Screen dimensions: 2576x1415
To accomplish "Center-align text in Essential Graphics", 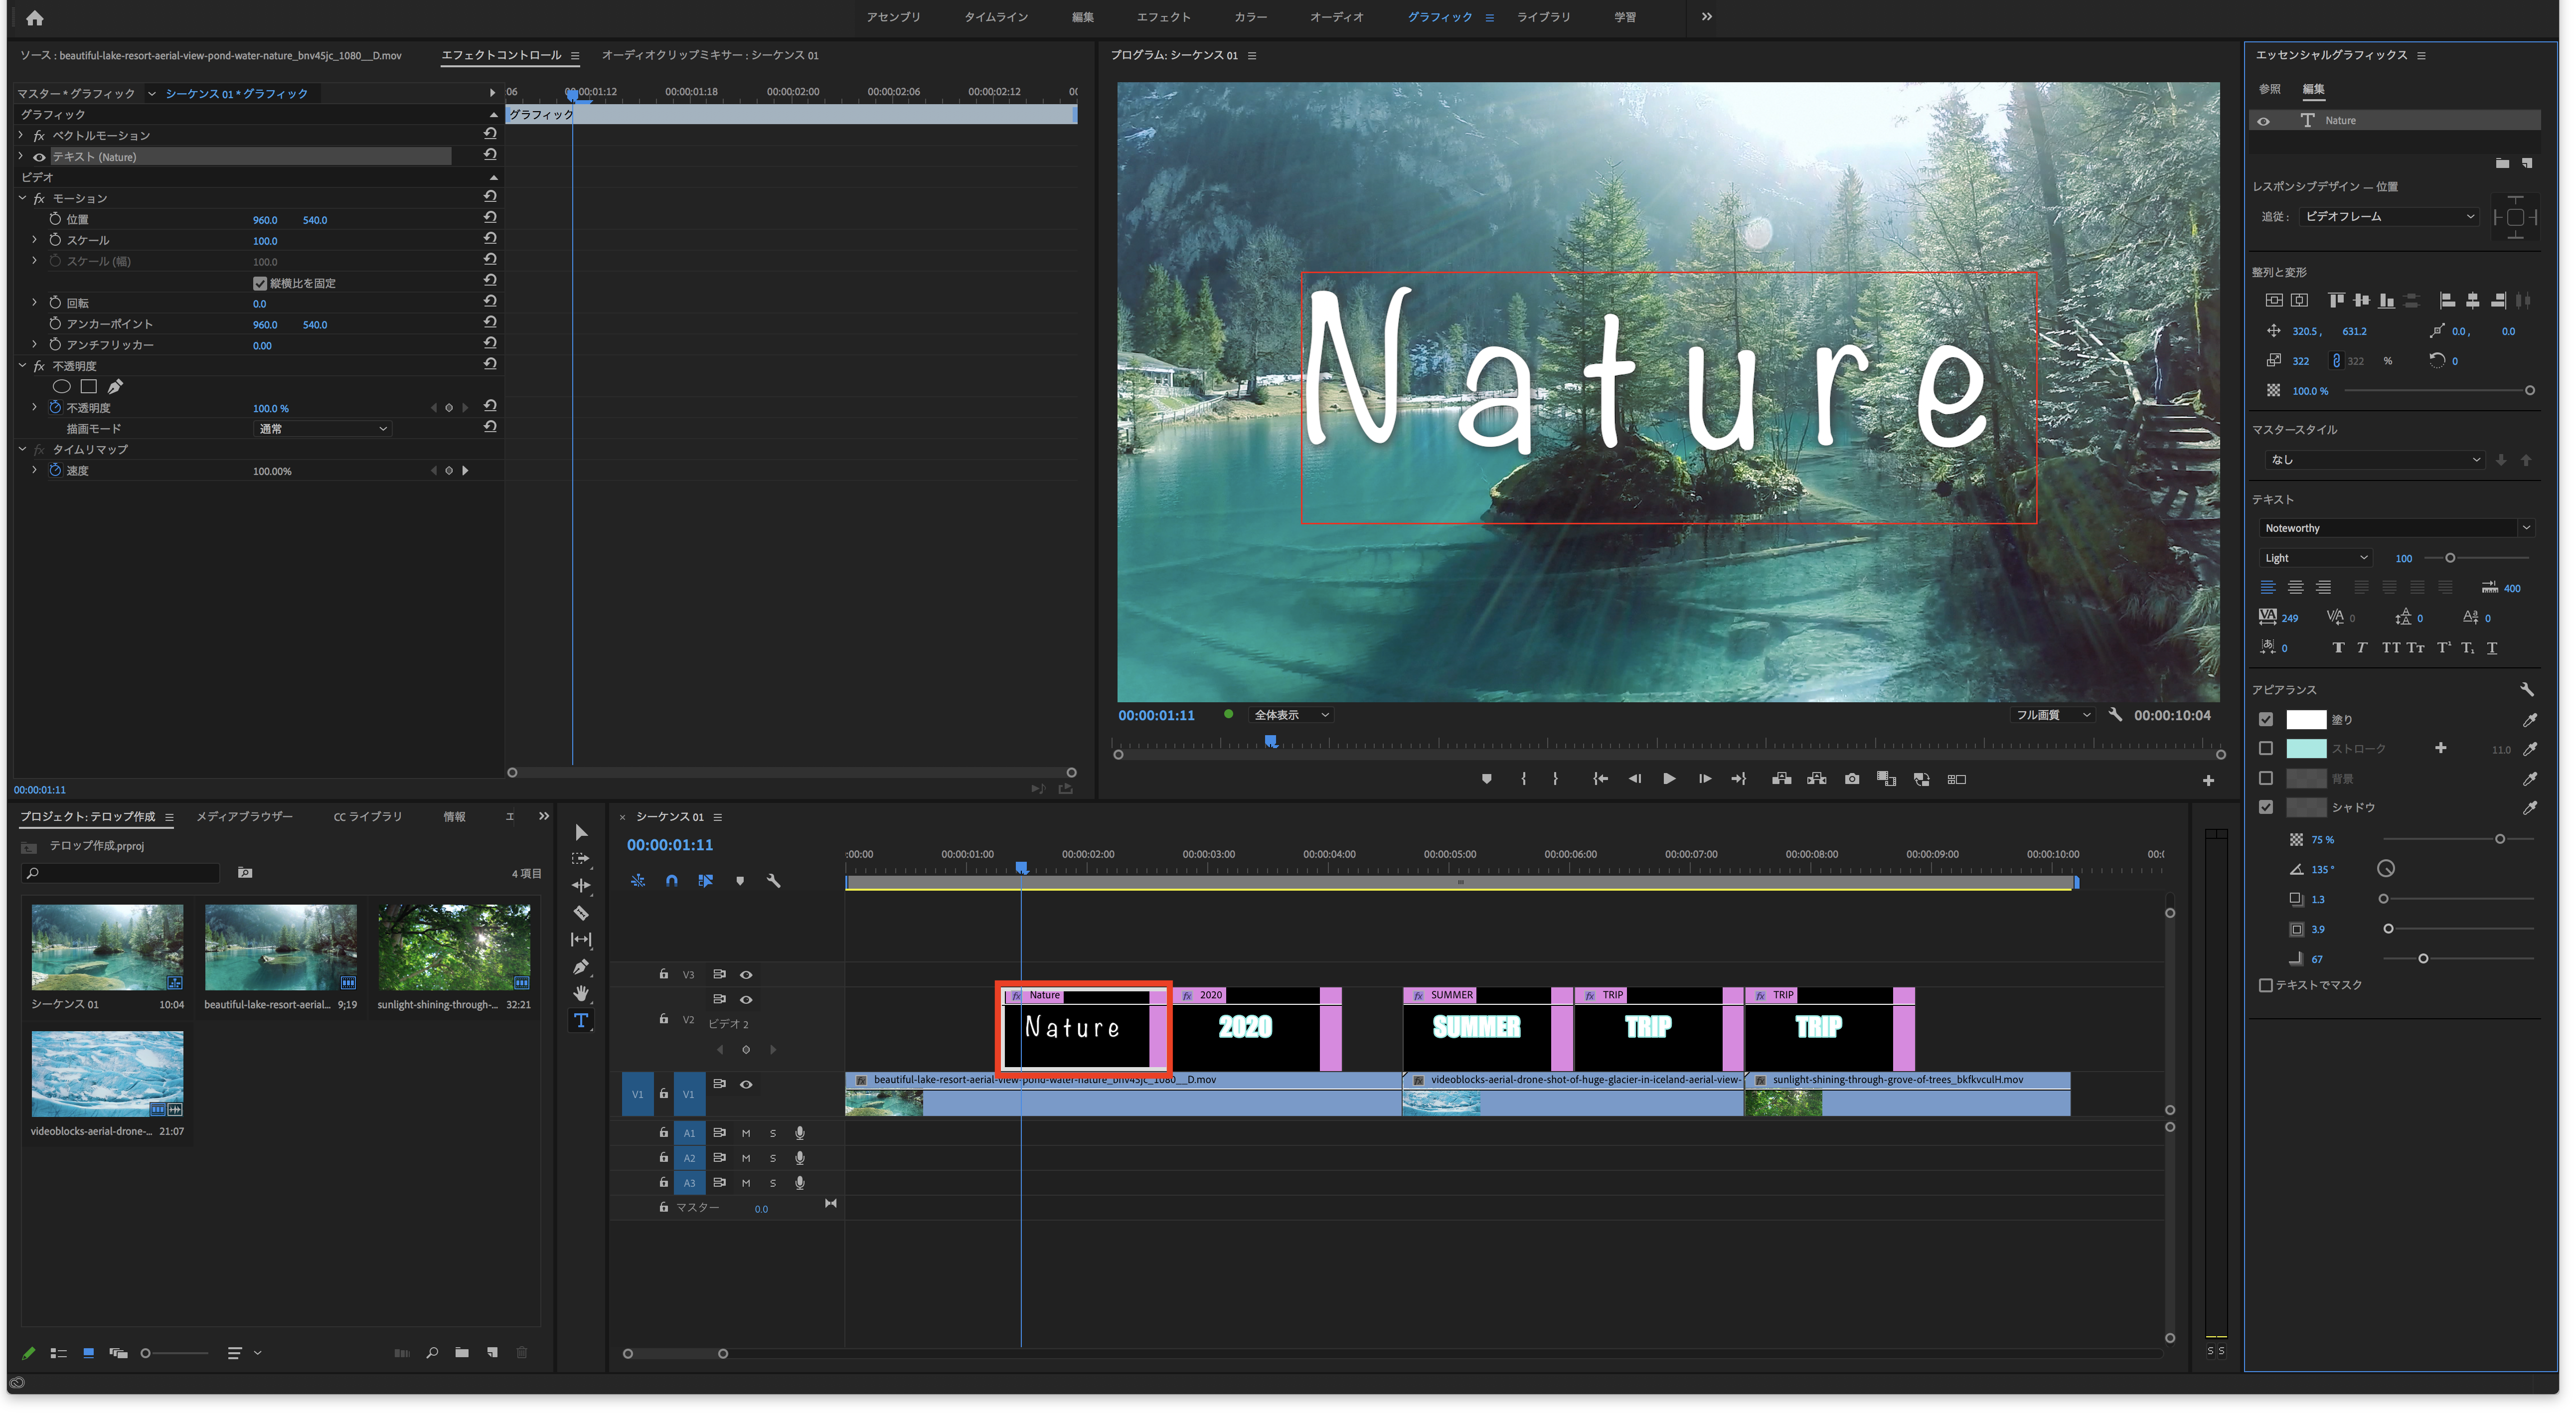I will tap(2296, 588).
